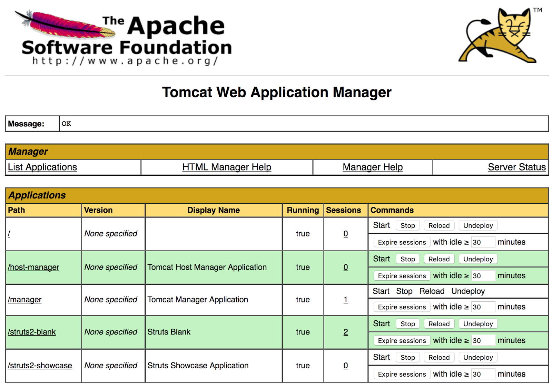Undeploy the /struts2-showcase application

pos(478,357)
